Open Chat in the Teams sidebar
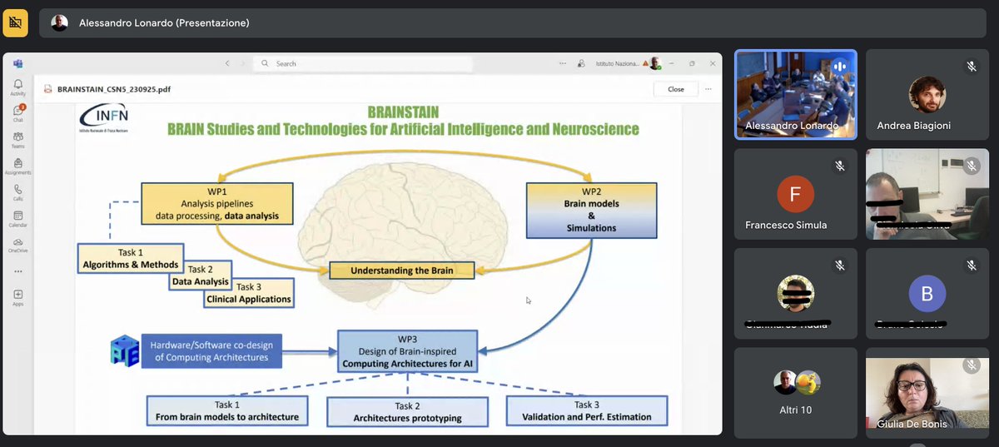 (x=18, y=113)
